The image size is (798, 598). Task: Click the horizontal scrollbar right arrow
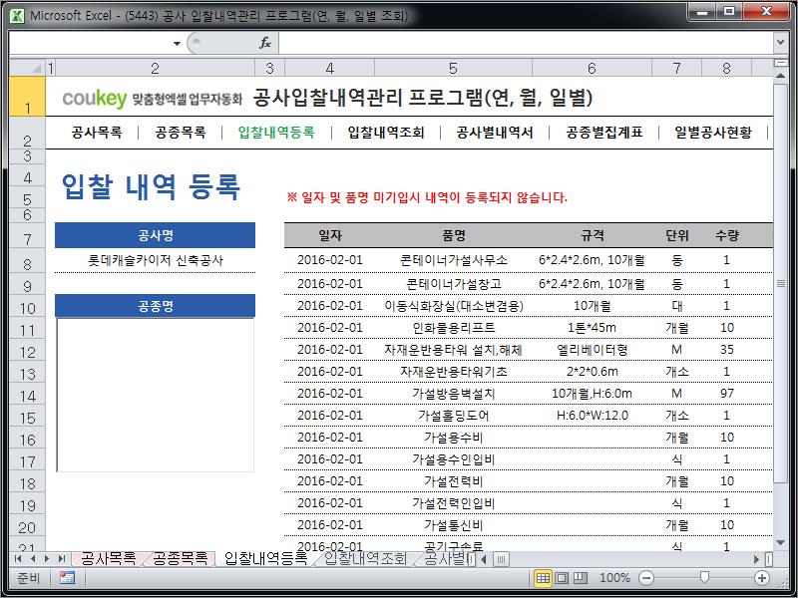[756, 559]
